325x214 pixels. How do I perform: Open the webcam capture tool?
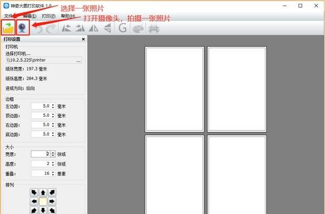click(23, 28)
